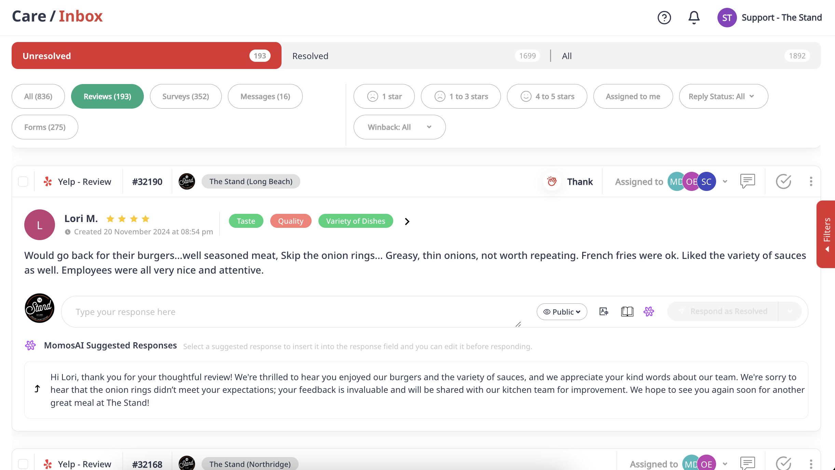Click the Quality tag

click(291, 221)
